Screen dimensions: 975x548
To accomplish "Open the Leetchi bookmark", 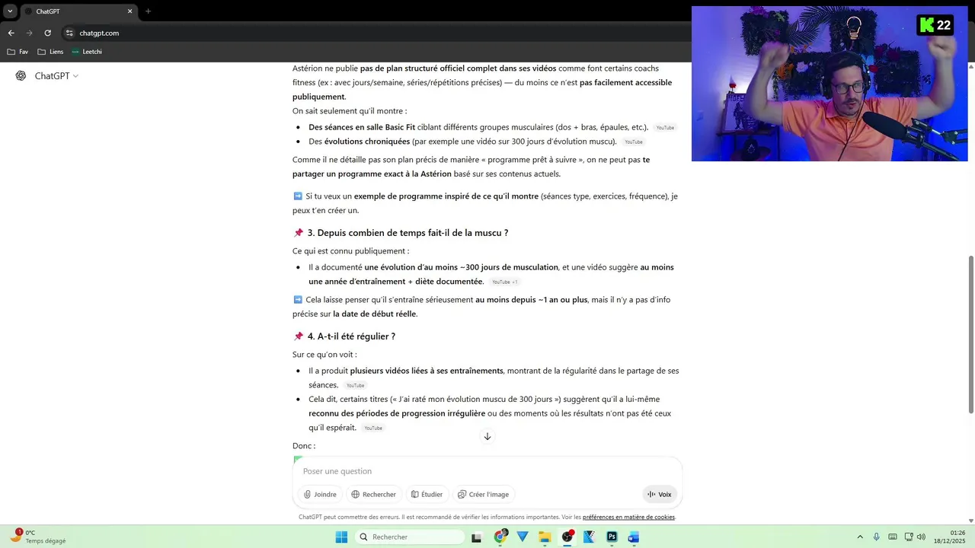I will tap(87, 52).
